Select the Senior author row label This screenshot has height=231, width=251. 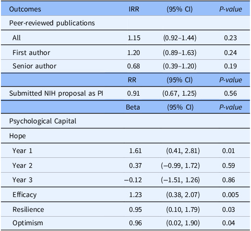35,66
